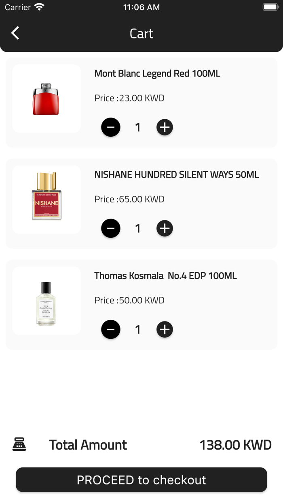This screenshot has height=503, width=283.
Task: Open the Mont Blanc Legend Red product title
Action: (157, 74)
